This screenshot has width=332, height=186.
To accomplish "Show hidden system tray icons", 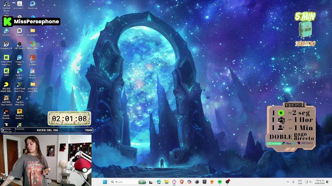I will (x=288, y=182).
